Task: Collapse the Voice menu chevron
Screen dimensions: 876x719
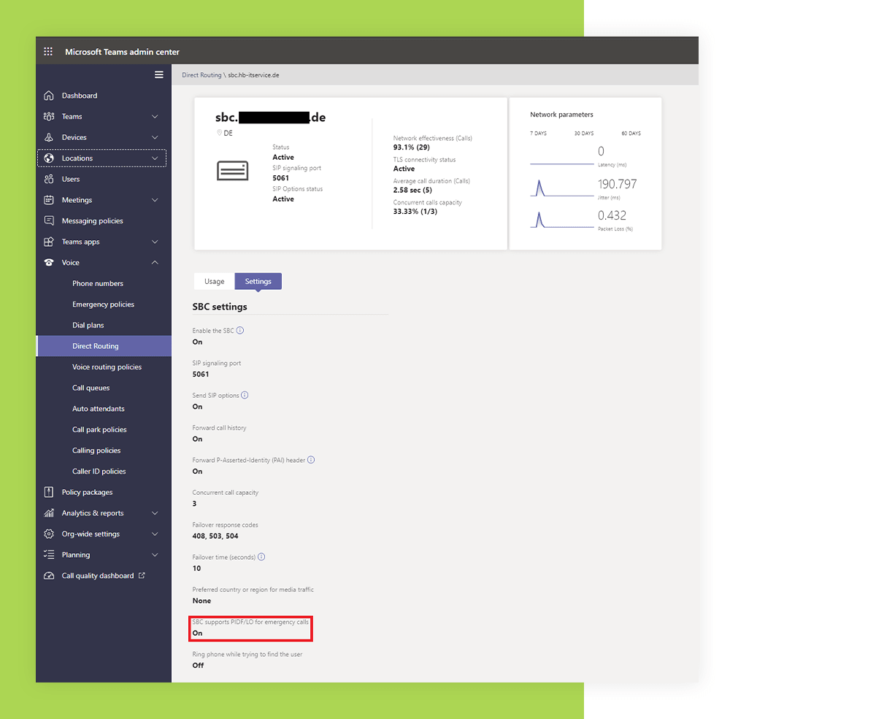Action: 155,263
